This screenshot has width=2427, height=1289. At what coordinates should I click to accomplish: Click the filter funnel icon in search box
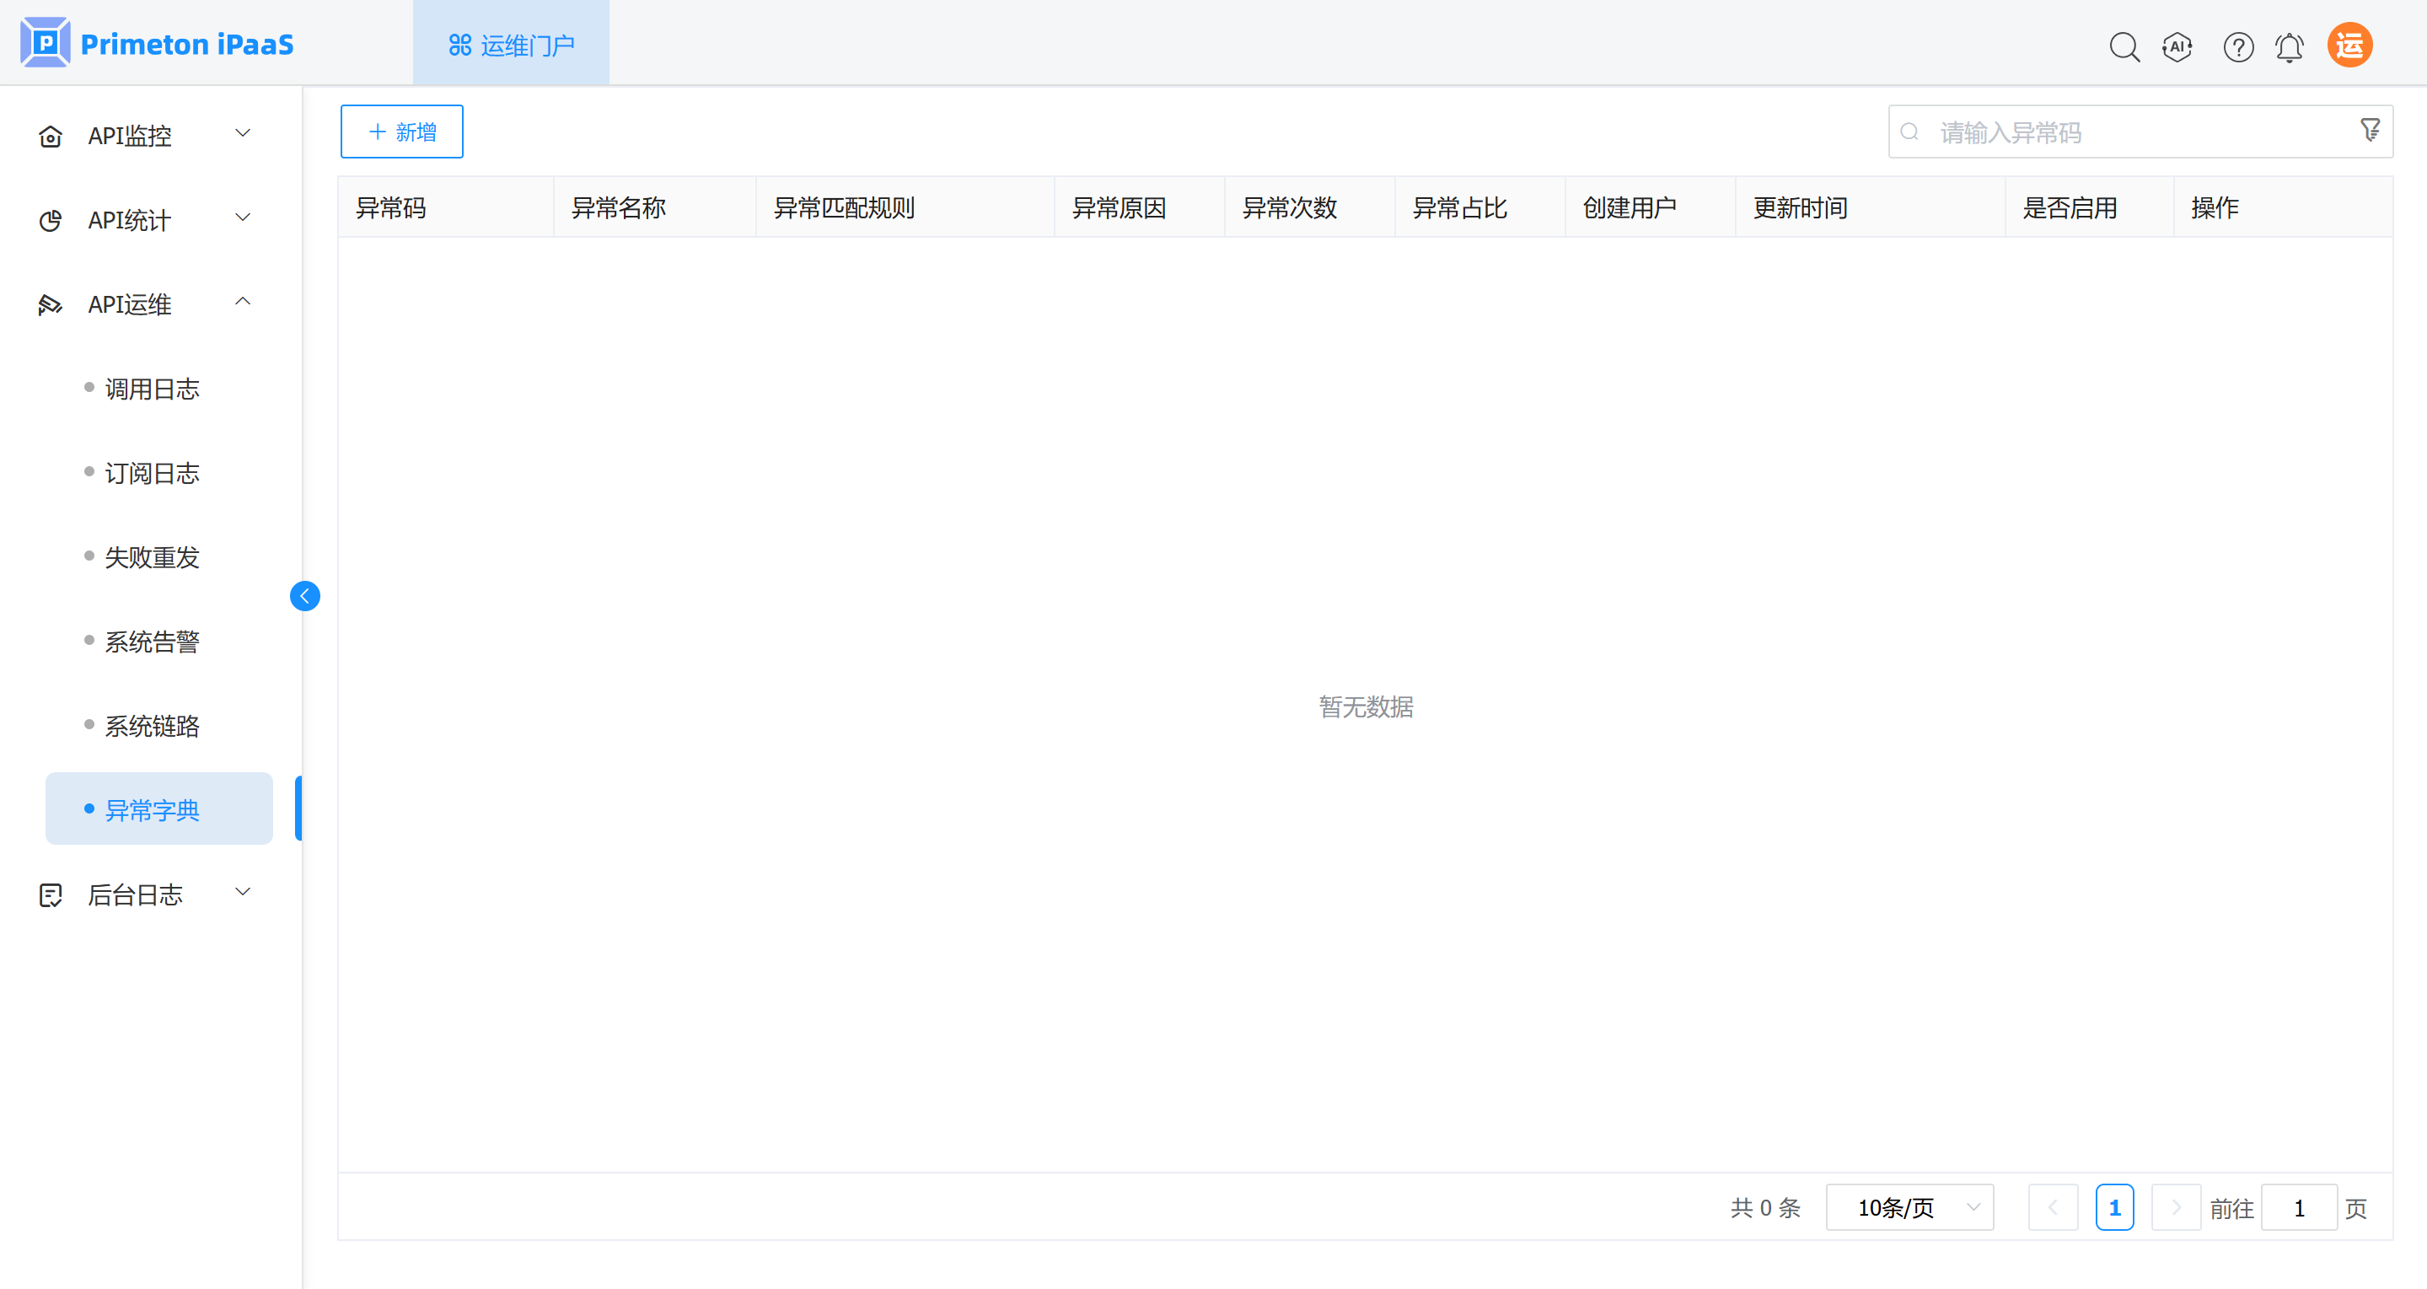[2370, 130]
